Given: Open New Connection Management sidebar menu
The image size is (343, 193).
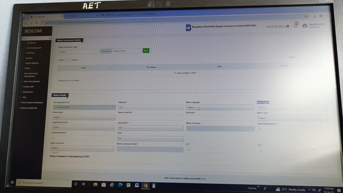Looking at the screenshot, I should pyautogui.click(x=31, y=75).
